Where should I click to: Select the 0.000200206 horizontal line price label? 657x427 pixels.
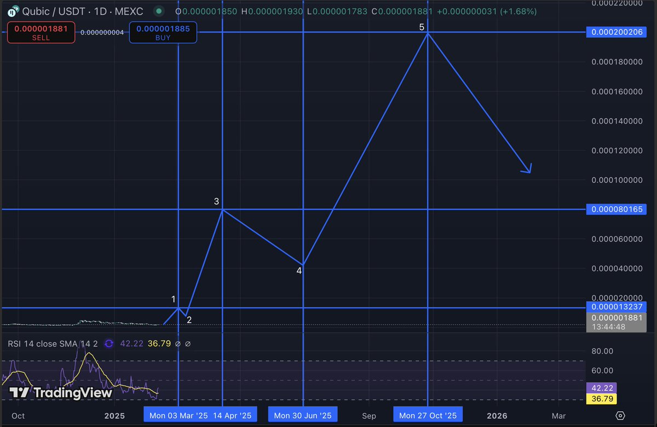click(616, 32)
